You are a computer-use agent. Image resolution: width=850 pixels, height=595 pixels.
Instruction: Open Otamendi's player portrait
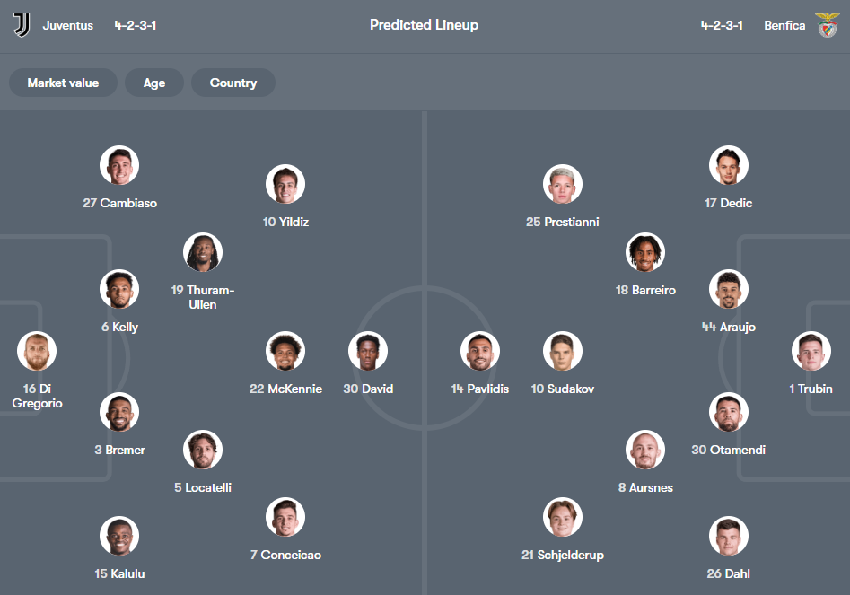728,411
